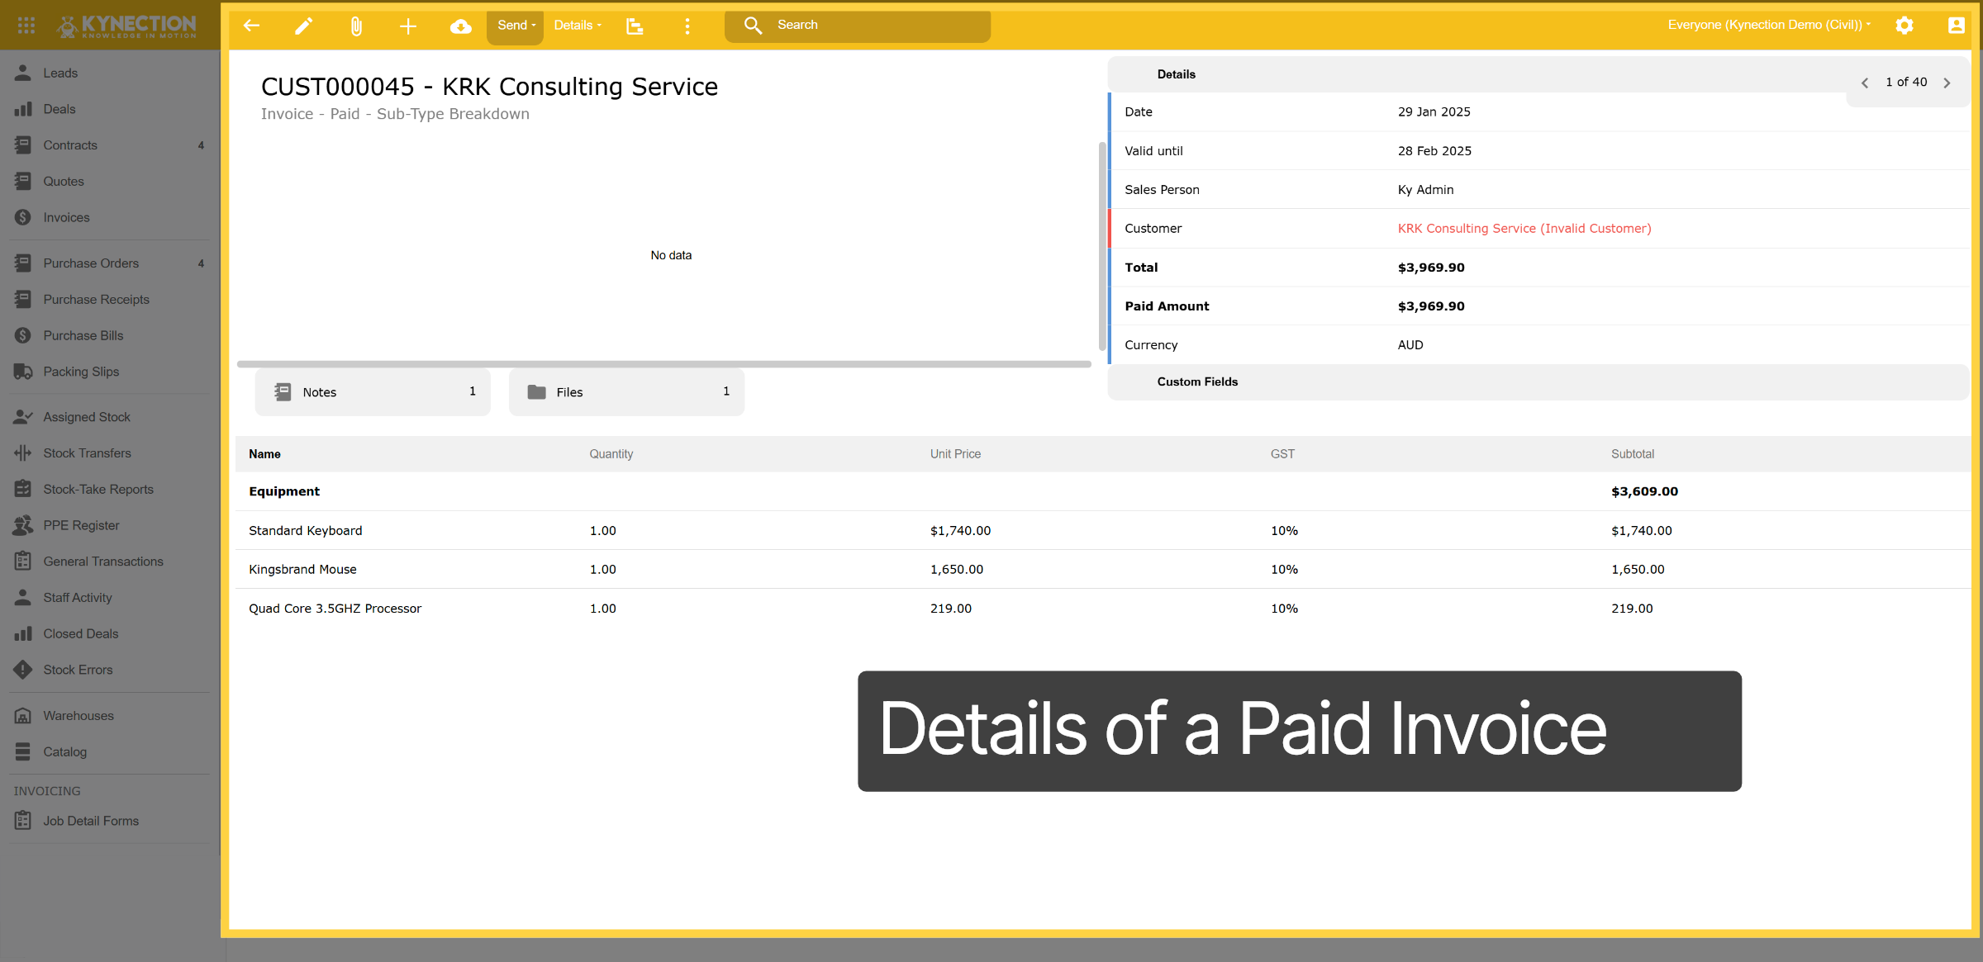Open KRK Consulting Service customer link
This screenshot has width=1983, height=962.
pos(1524,229)
